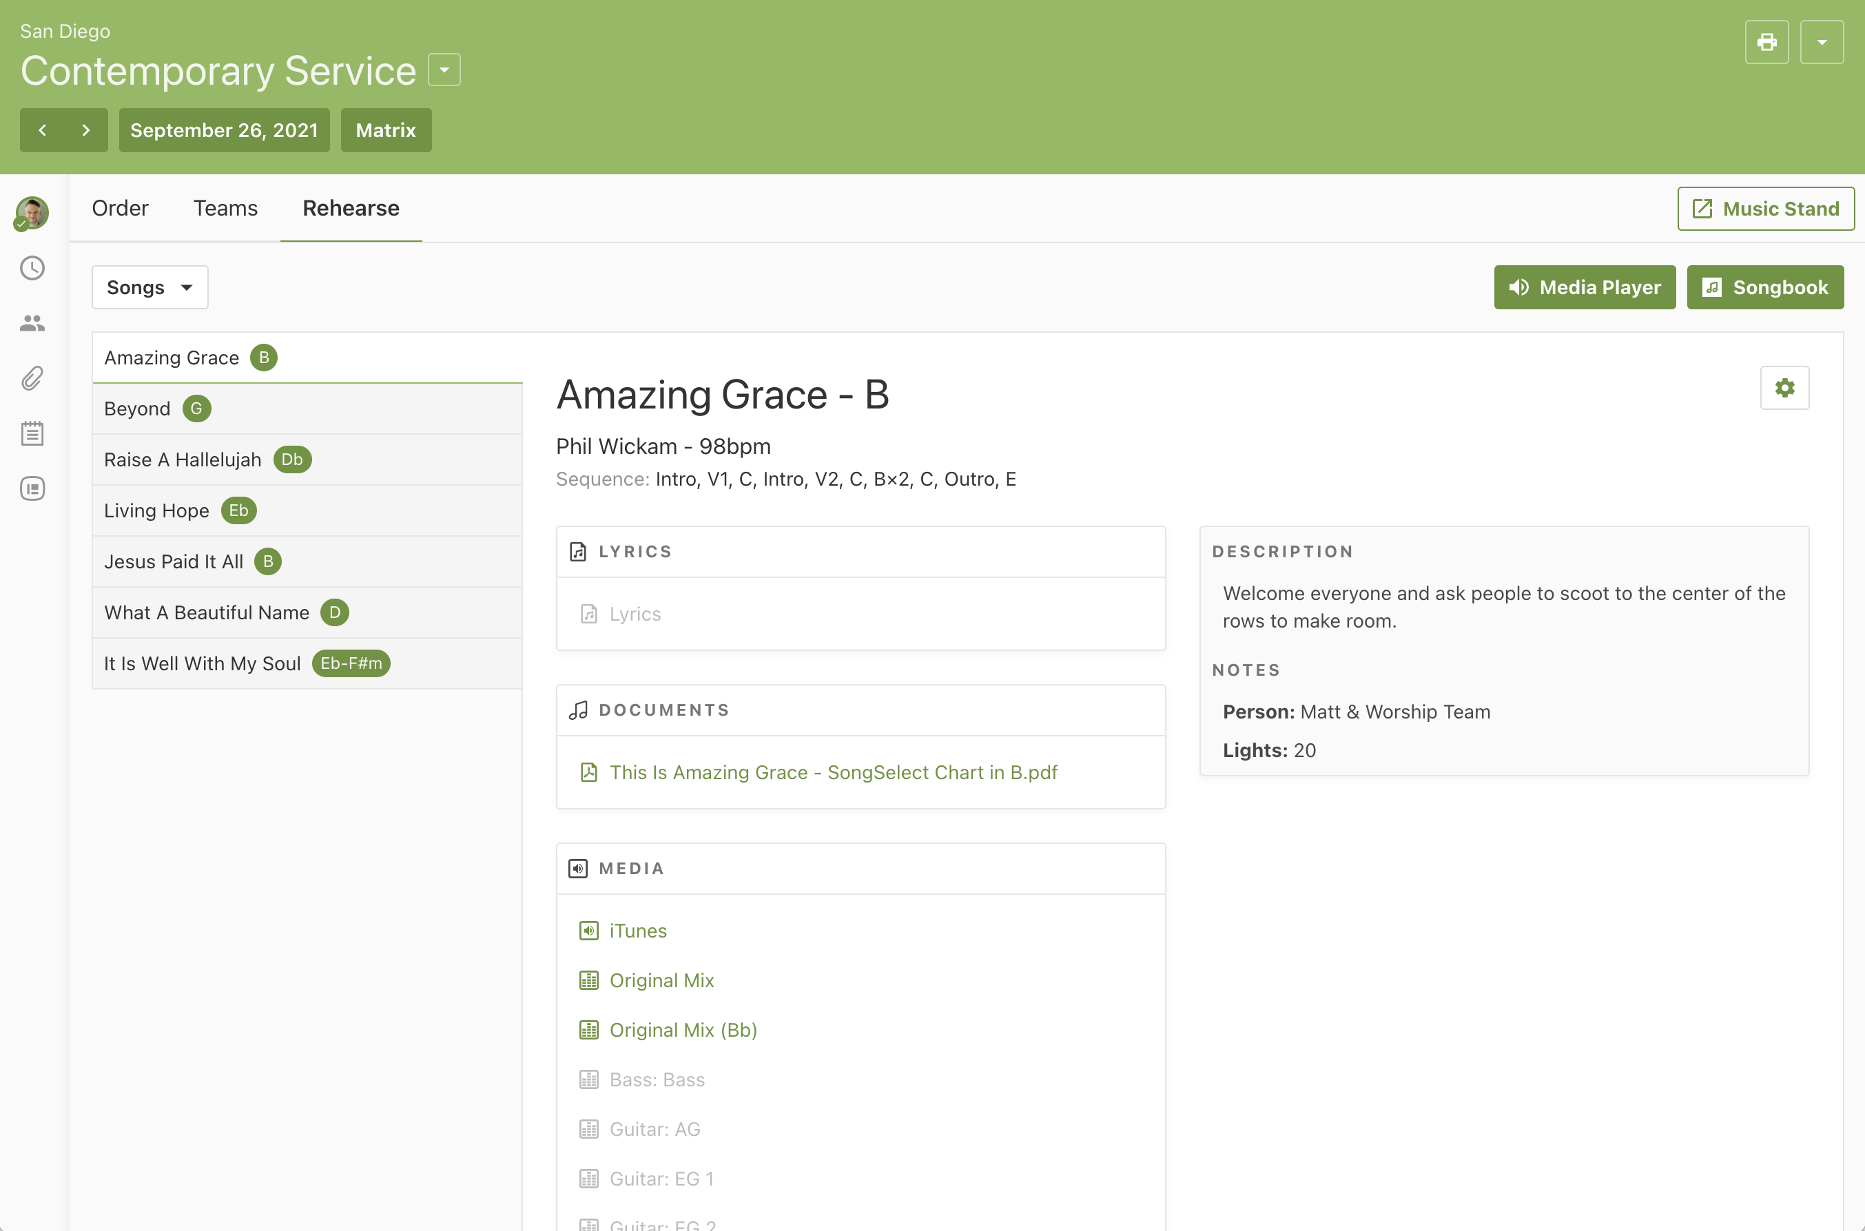Screen dimensions: 1865x1231
Task: Expand the Contemporary Service title dropdown
Action: [x=444, y=71]
